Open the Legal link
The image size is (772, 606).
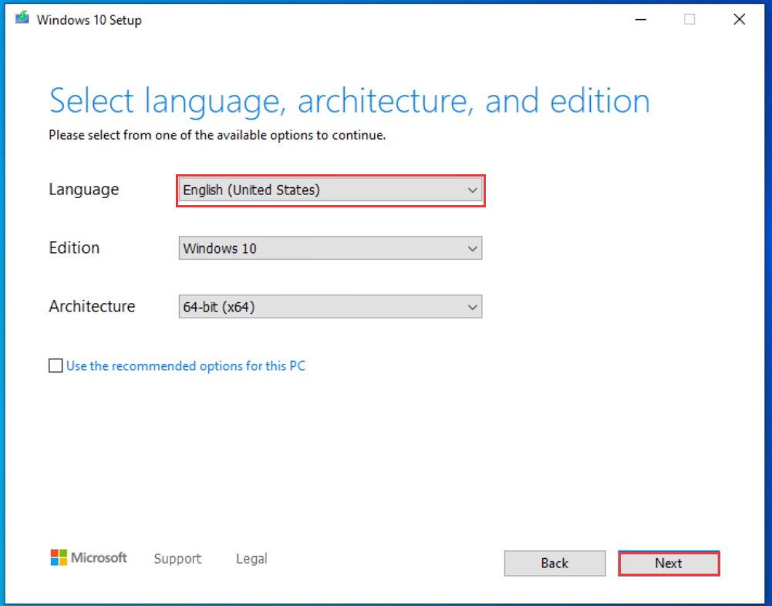[x=251, y=558]
